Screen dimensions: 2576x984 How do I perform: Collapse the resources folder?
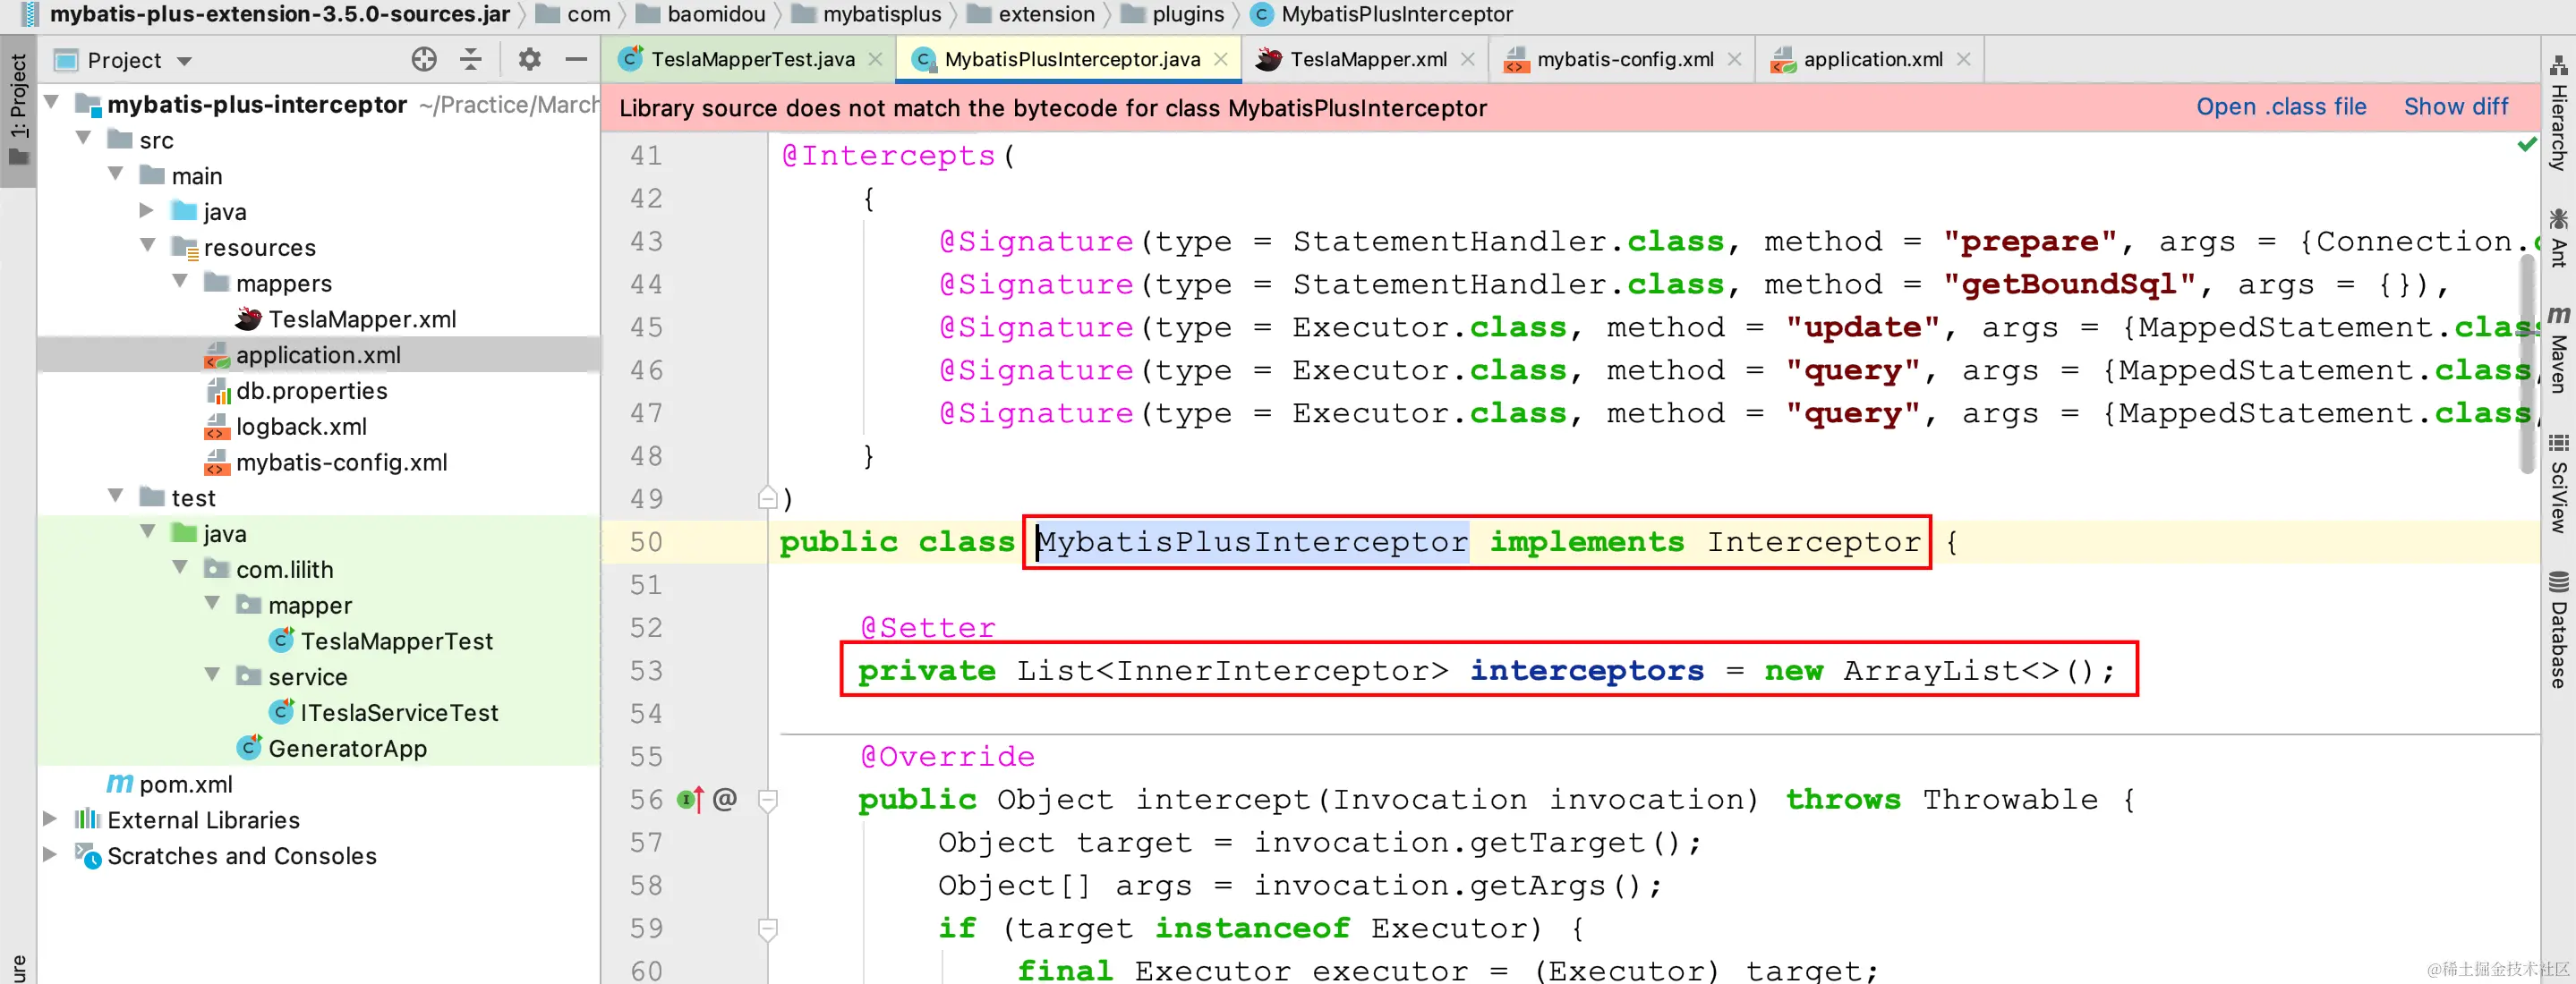tap(148, 246)
